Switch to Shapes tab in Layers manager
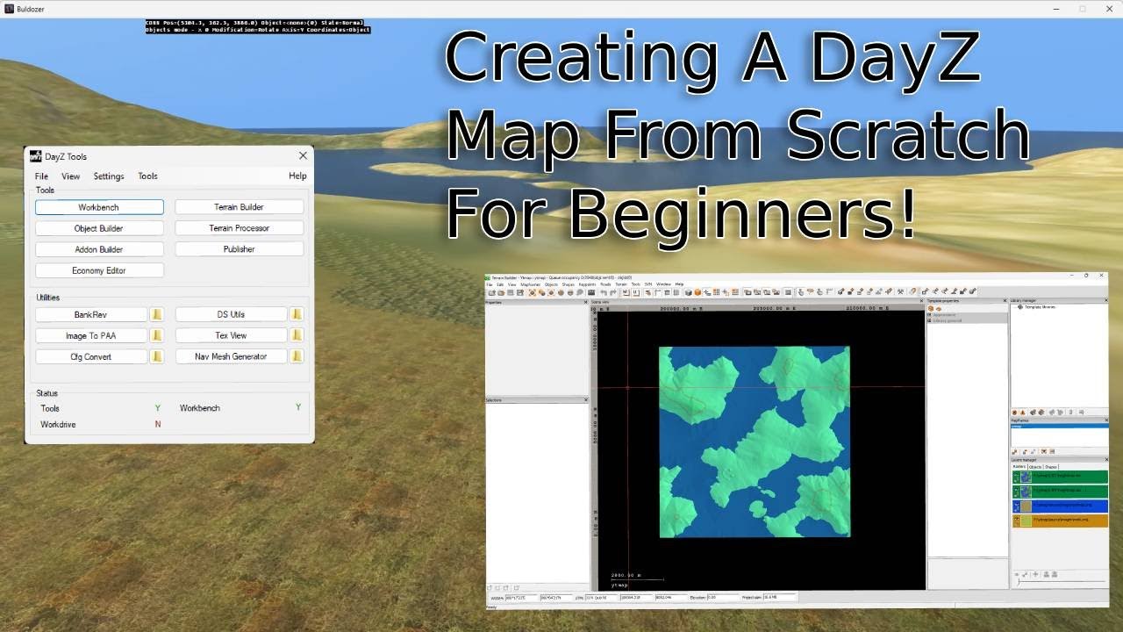Viewport: 1123px width, 632px height. [1051, 466]
